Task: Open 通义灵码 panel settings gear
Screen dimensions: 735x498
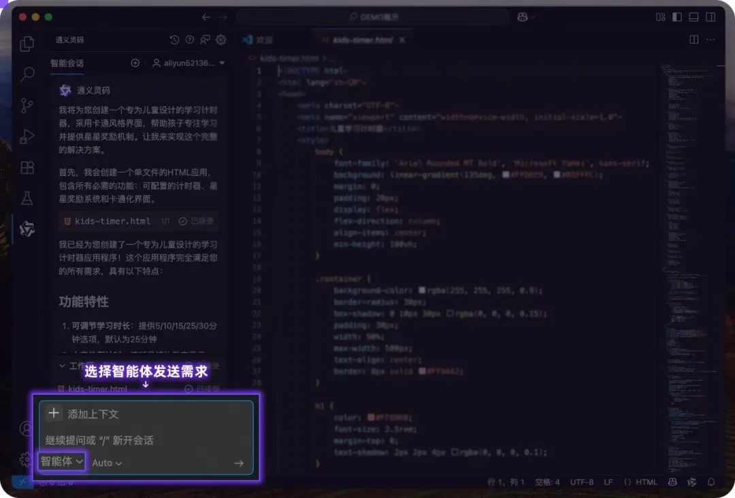Action: pyautogui.click(x=220, y=40)
